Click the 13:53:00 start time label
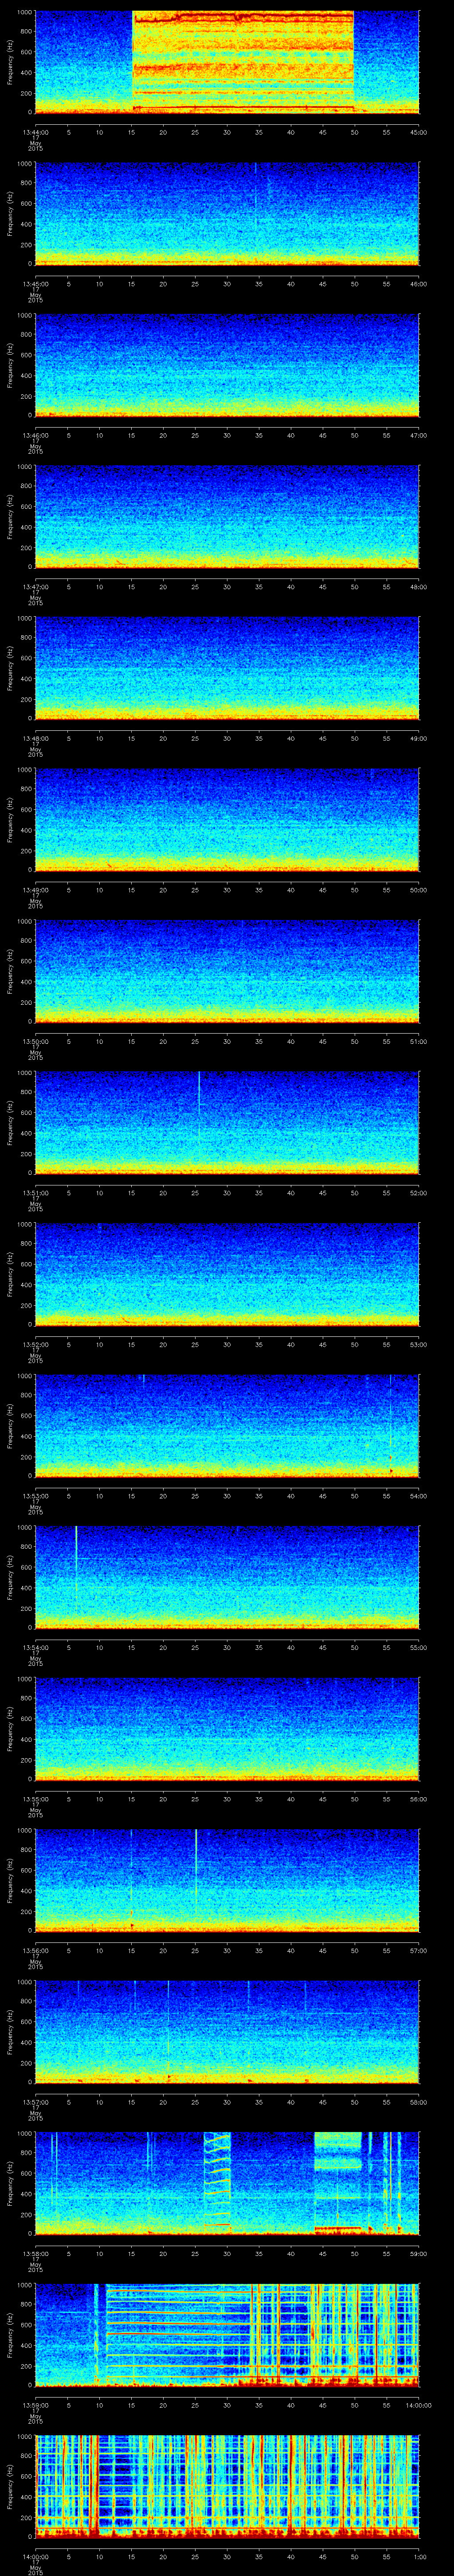This screenshot has height=2576, width=454. pyautogui.click(x=35, y=1495)
